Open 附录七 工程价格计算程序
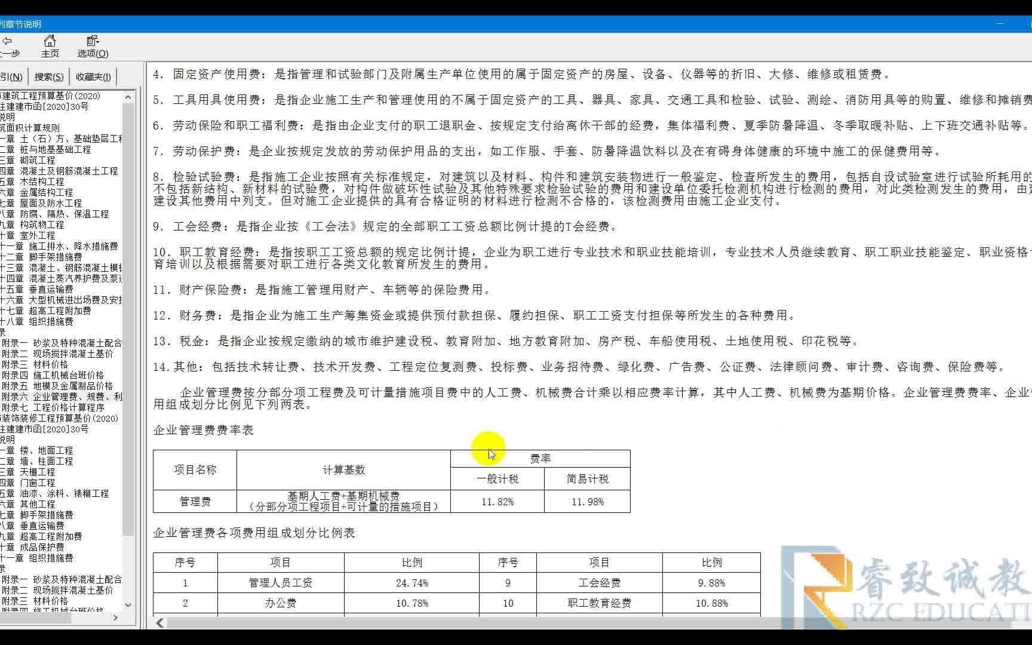 tap(53, 407)
